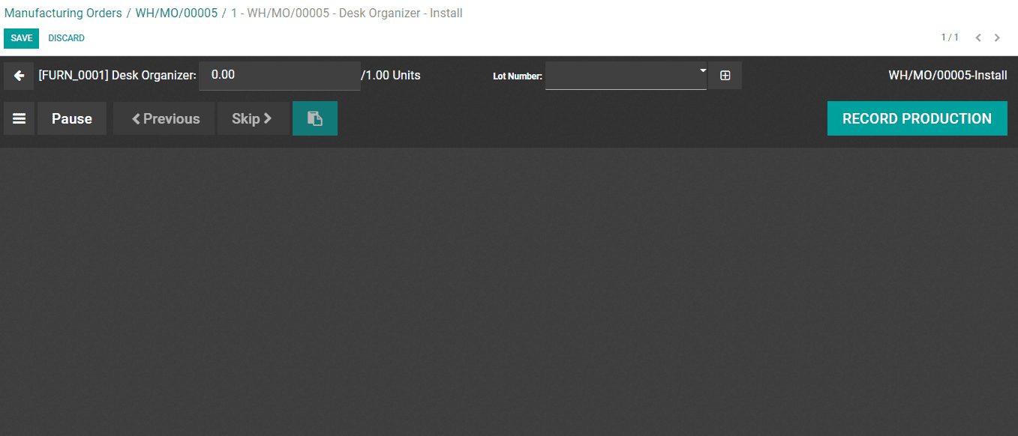Go back with the Previous button
Screen dimensions: 1018x436
click(164, 118)
